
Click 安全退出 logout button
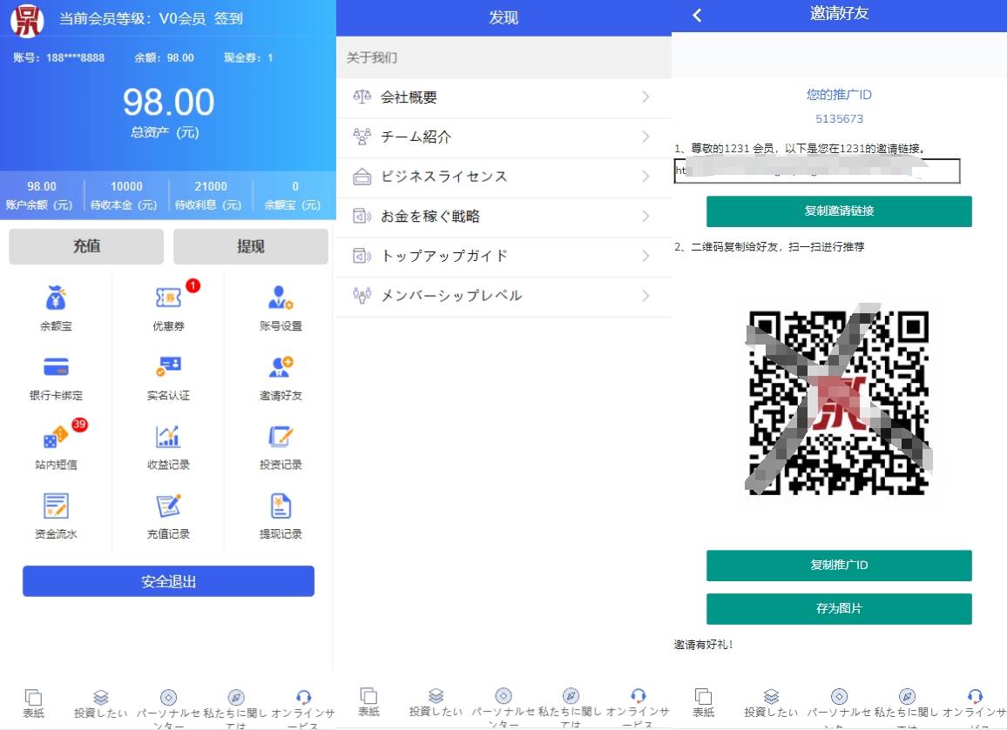(x=168, y=581)
